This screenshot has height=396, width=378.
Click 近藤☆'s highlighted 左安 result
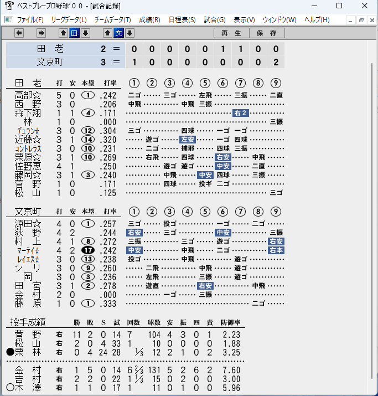click(x=188, y=140)
